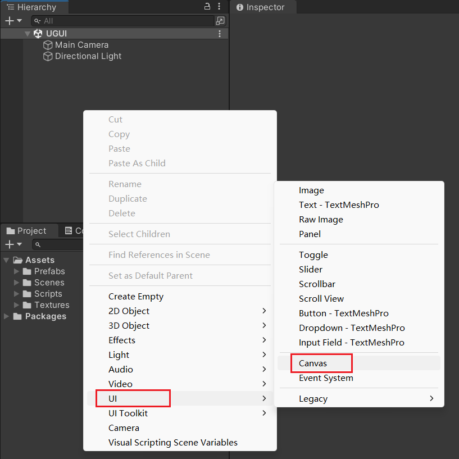Screen dimensions: 459x459
Task: Open the Hierarchy create dropdown arrow
Action: click(x=19, y=21)
